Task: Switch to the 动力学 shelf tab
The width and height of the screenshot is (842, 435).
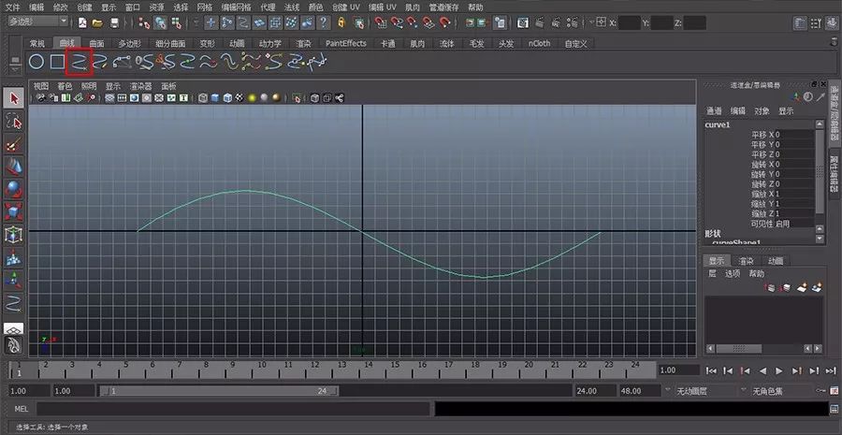Action: click(269, 43)
